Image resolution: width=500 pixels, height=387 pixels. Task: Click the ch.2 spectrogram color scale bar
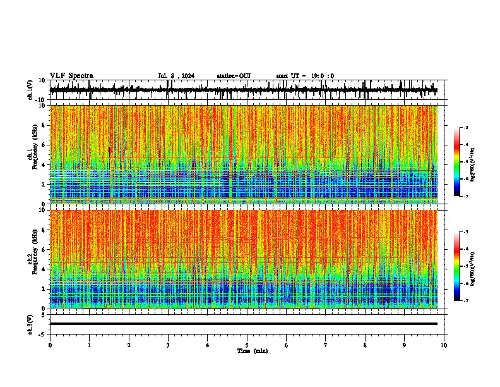pyautogui.click(x=456, y=266)
